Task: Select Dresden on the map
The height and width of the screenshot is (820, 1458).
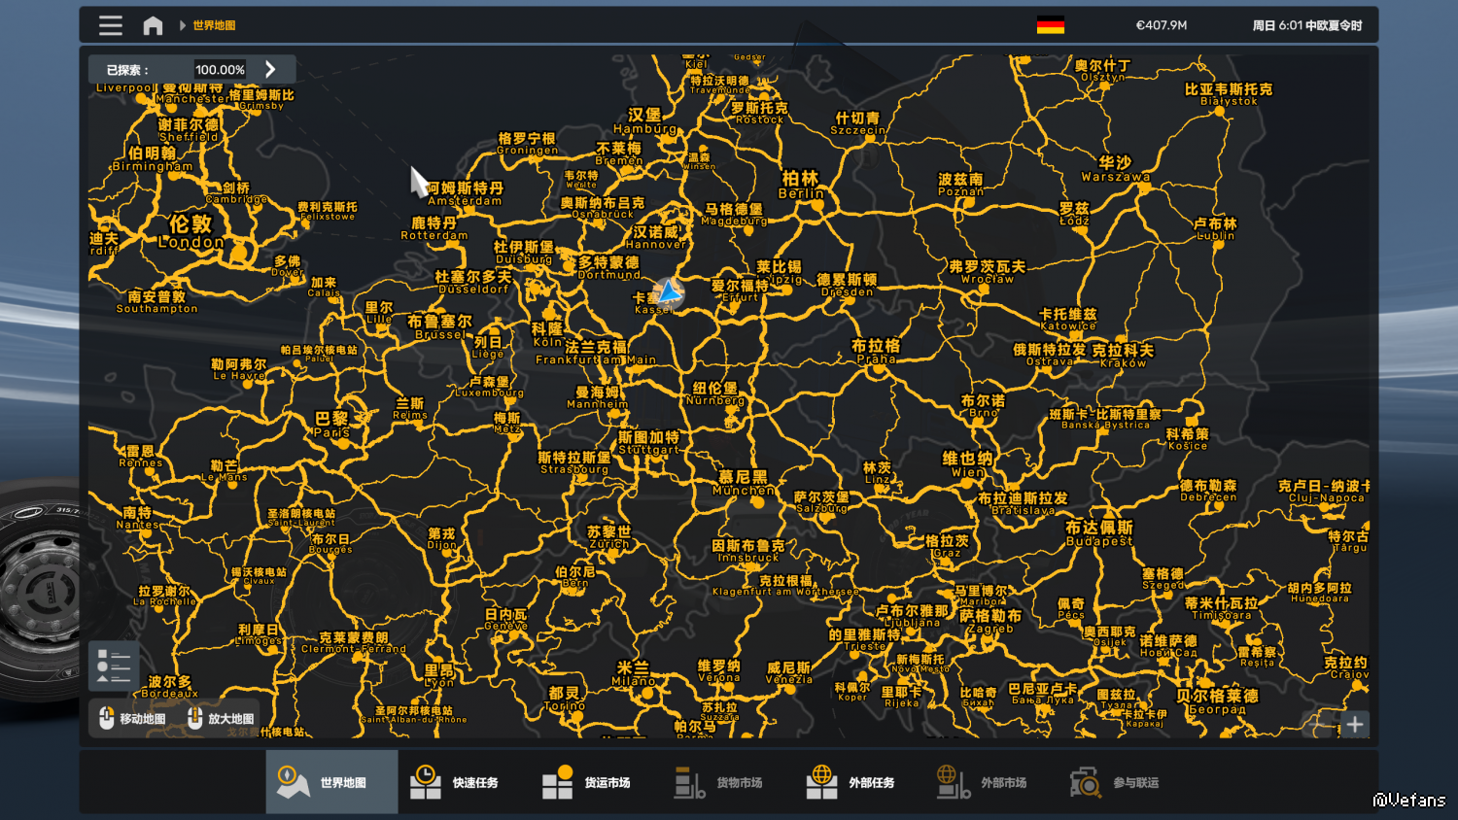Action: click(847, 285)
